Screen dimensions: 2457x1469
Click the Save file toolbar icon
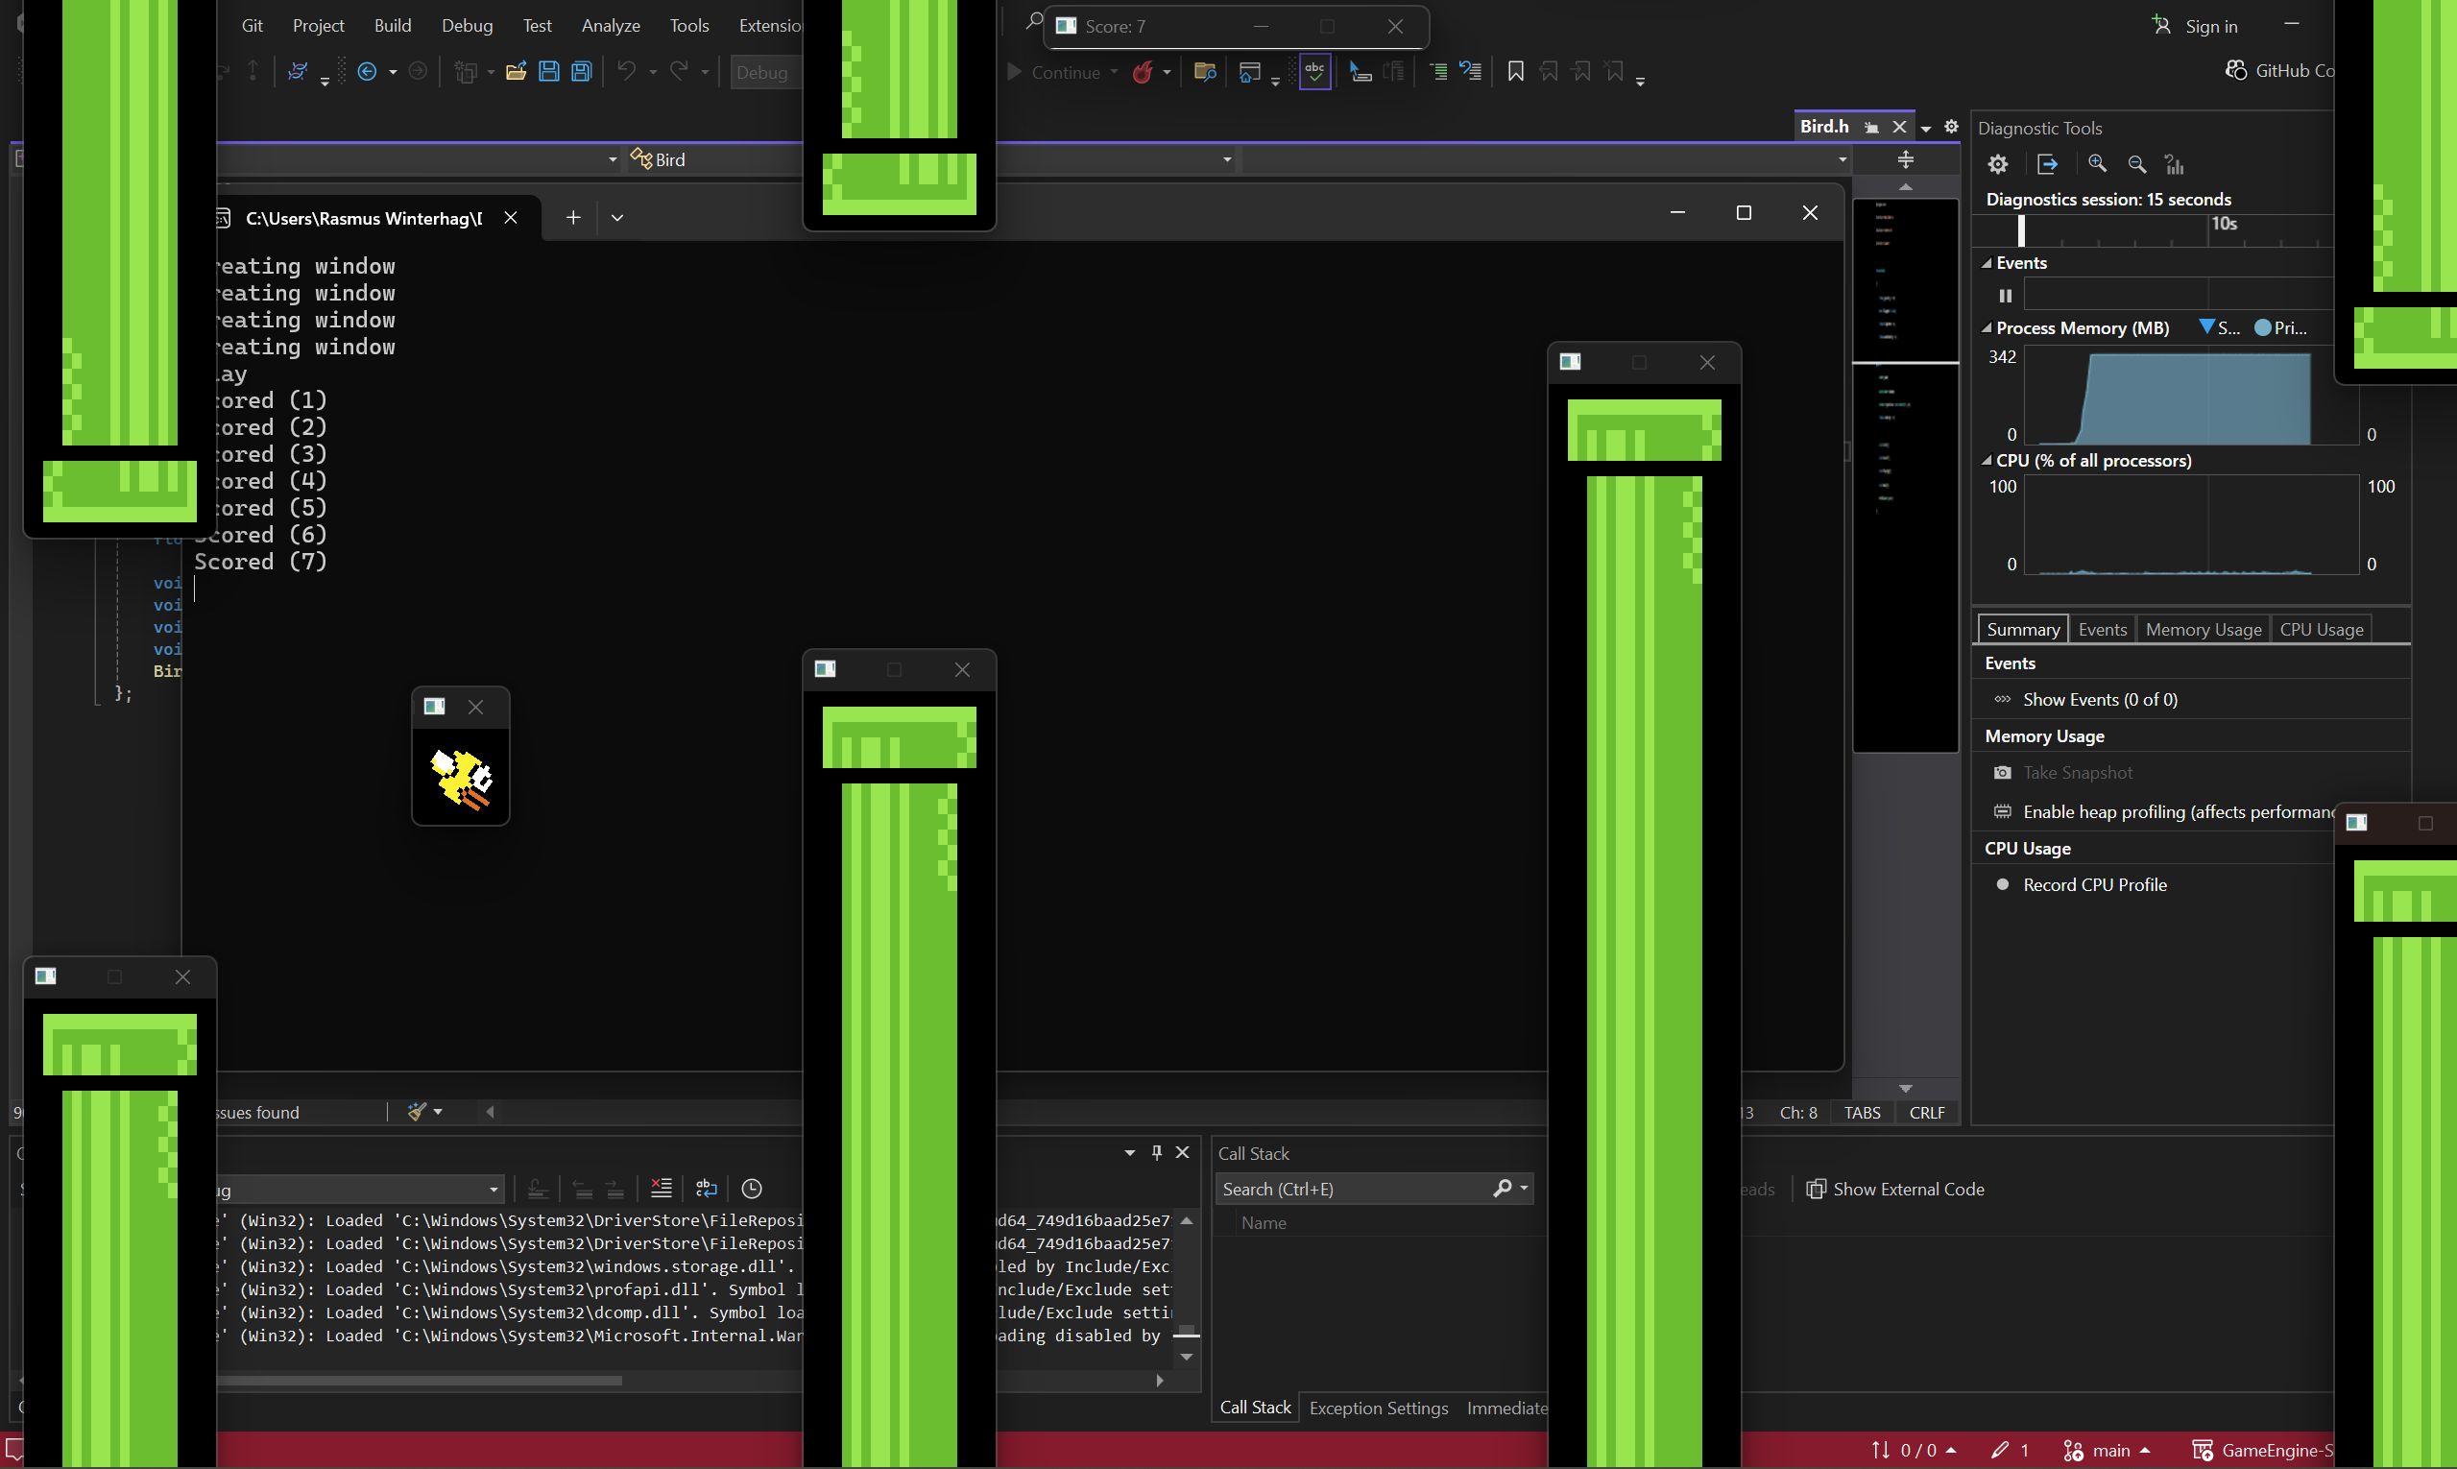[x=548, y=71]
